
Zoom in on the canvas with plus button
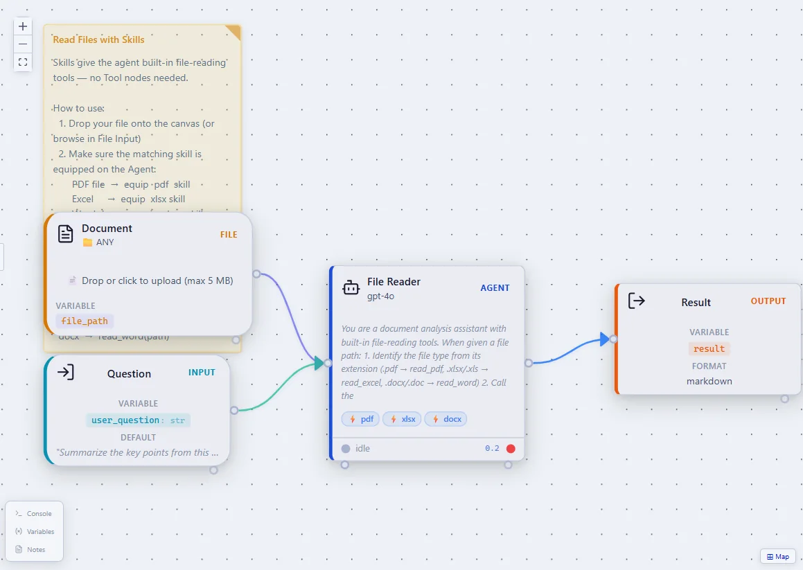(23, 26)
